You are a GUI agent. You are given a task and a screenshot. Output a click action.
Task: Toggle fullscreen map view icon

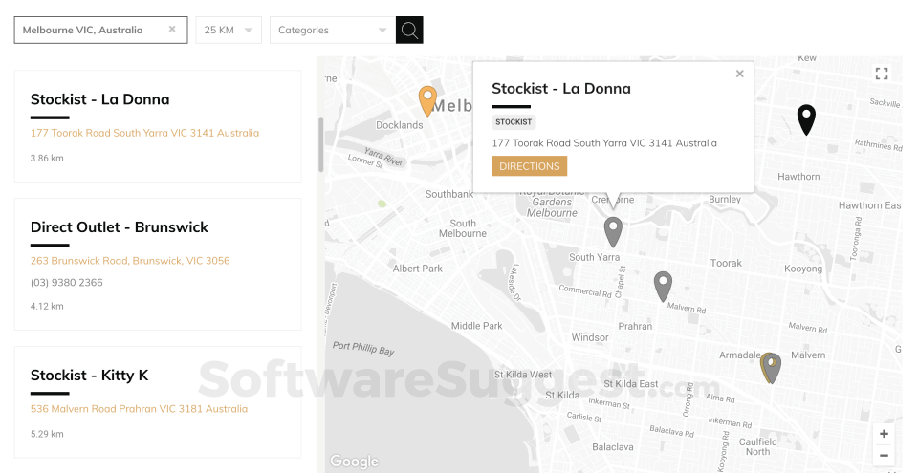click(882, 74)
